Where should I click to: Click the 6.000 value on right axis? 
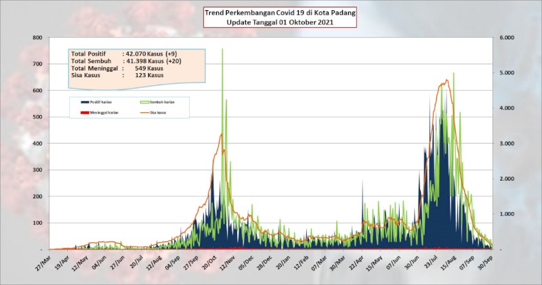point(506,38)
